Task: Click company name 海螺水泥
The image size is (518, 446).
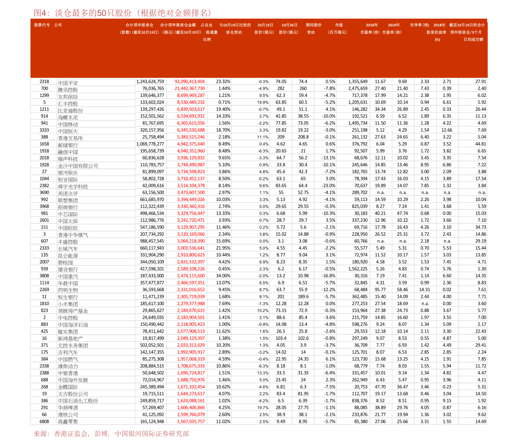Action: click(68, 117)
